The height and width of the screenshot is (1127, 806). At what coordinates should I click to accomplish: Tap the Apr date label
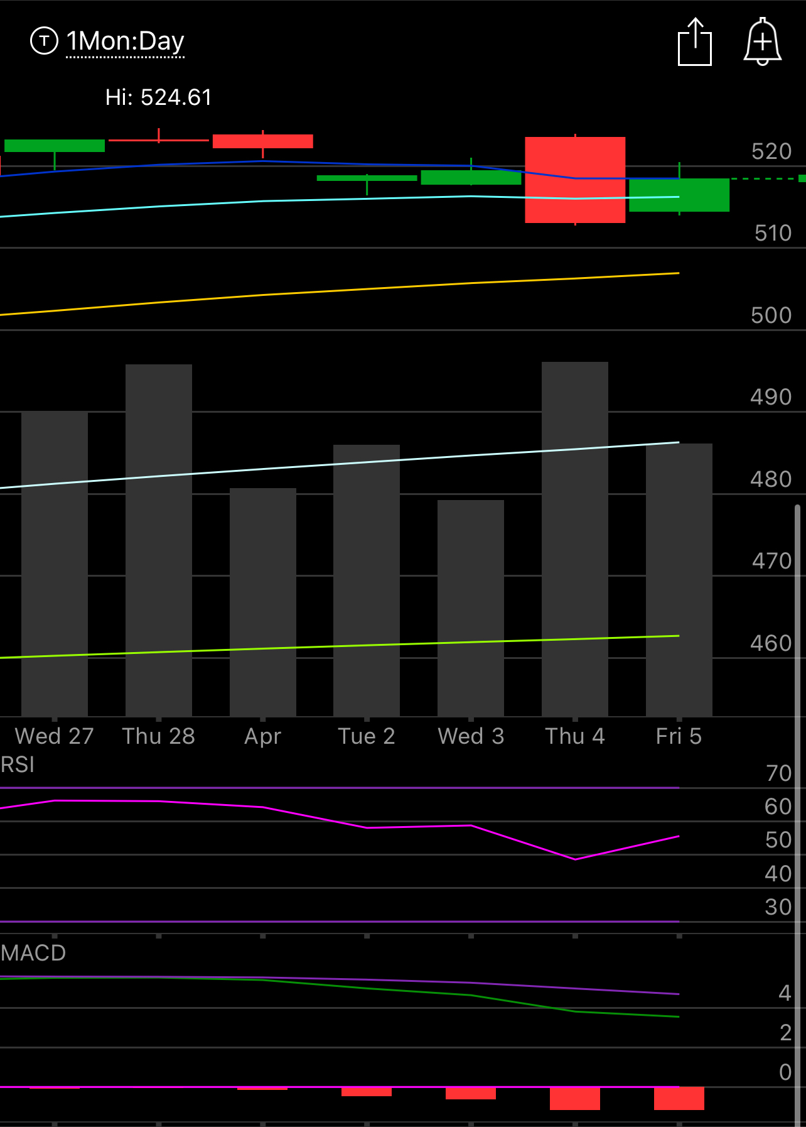(x=263, y=737)
